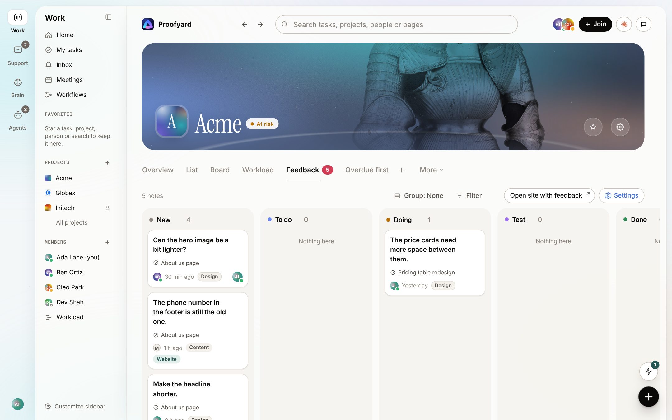Select the Globex project
672x420 pixels.
(65, 193)
